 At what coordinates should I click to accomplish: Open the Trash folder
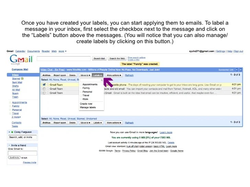(x=15, y=97)
